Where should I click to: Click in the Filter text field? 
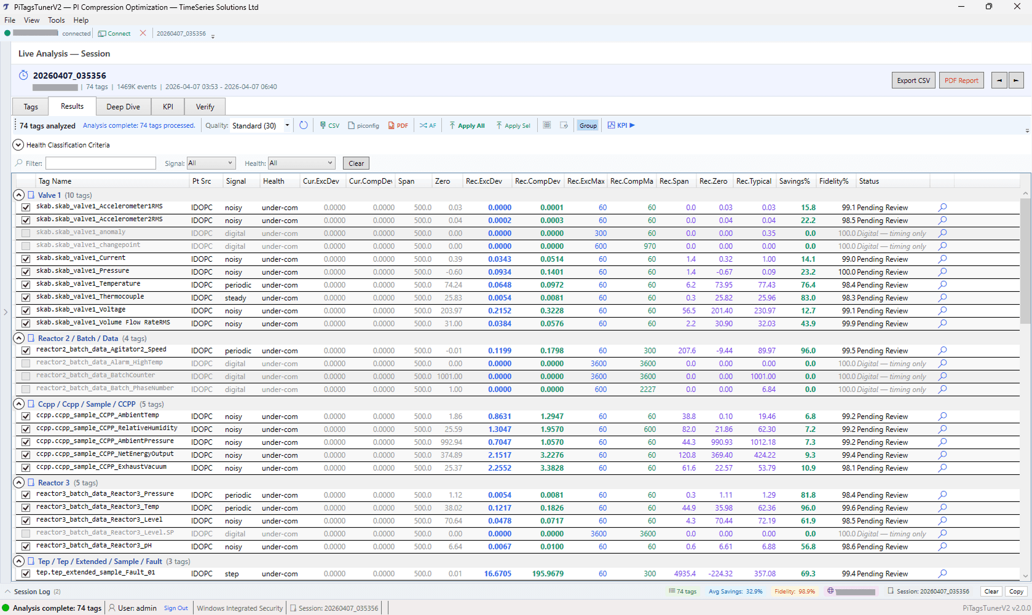[x=101, y=163]
